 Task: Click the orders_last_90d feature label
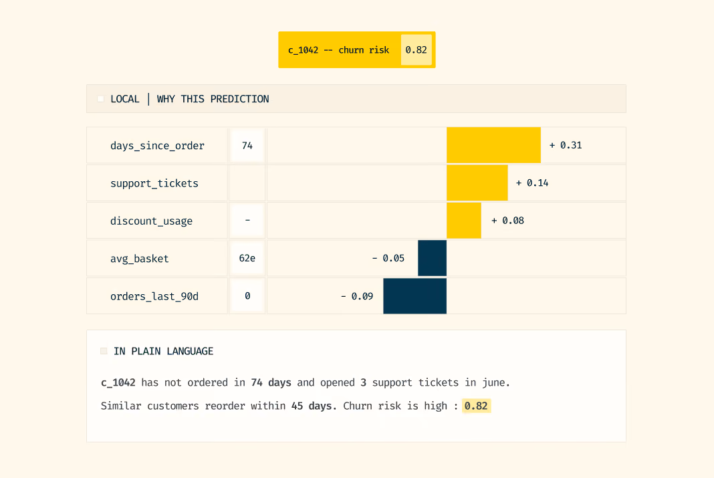click(154, 296)
